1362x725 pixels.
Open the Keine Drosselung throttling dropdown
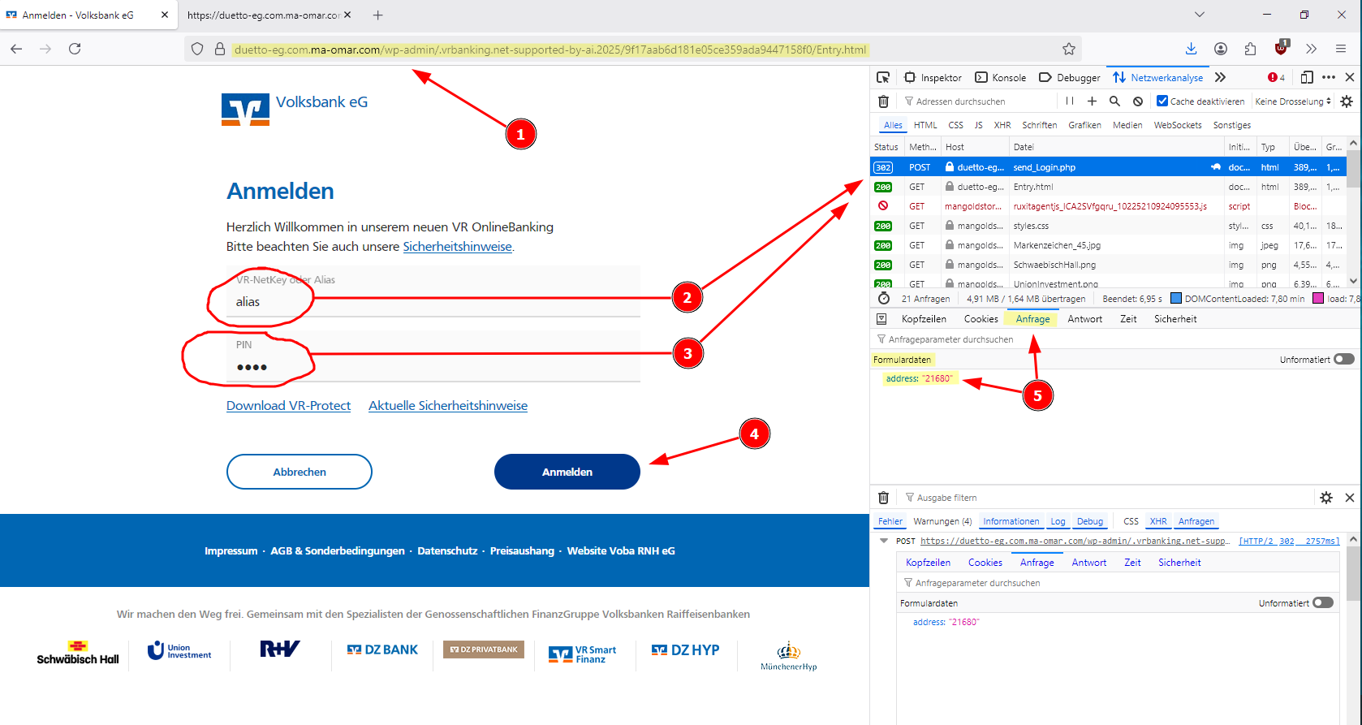pyautogui.click(x=1293, y=101)
